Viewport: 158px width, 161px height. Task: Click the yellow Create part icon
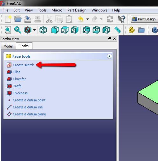(x=132, y=30)
